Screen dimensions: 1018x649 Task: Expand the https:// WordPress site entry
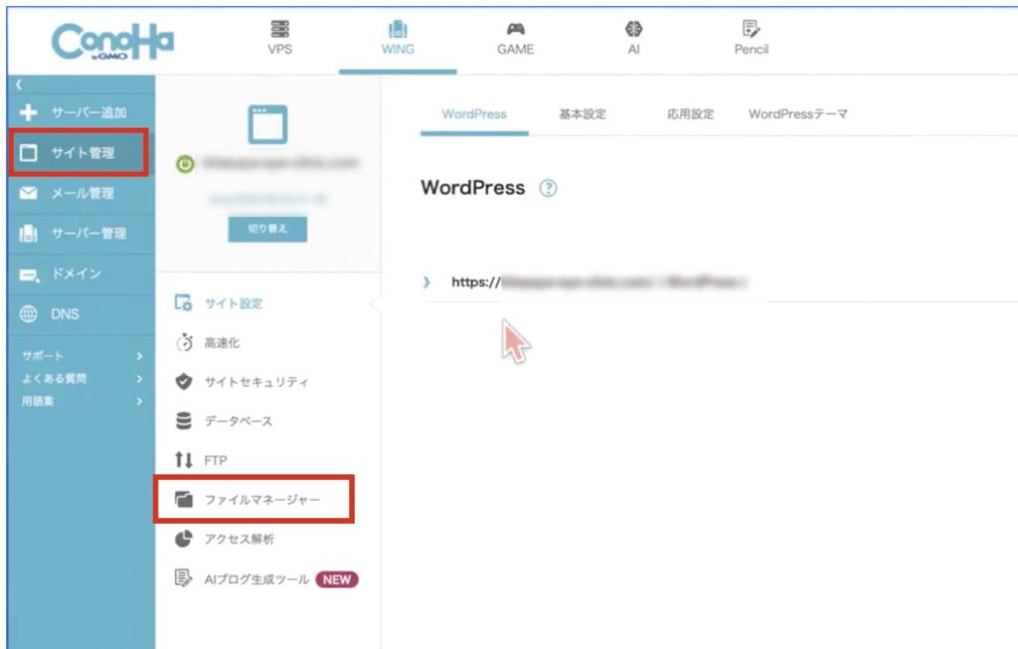tap(426, 282)
